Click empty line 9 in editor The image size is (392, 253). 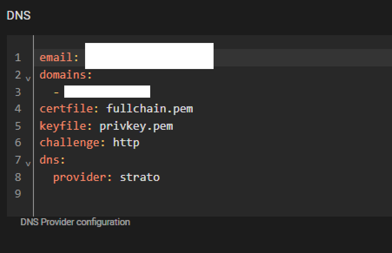click(x=213, y=194)
